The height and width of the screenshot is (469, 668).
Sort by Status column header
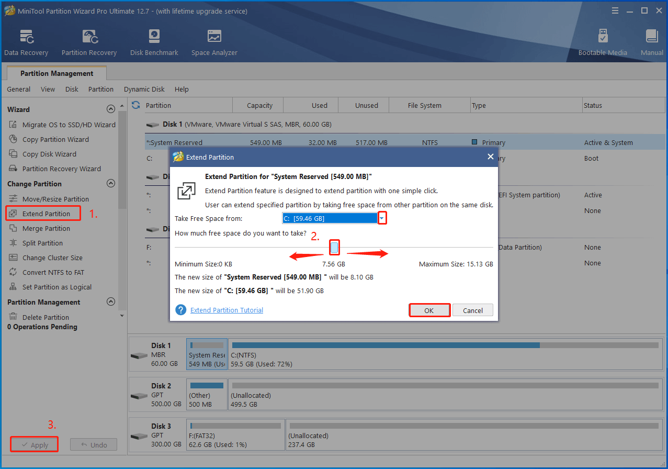624,105
